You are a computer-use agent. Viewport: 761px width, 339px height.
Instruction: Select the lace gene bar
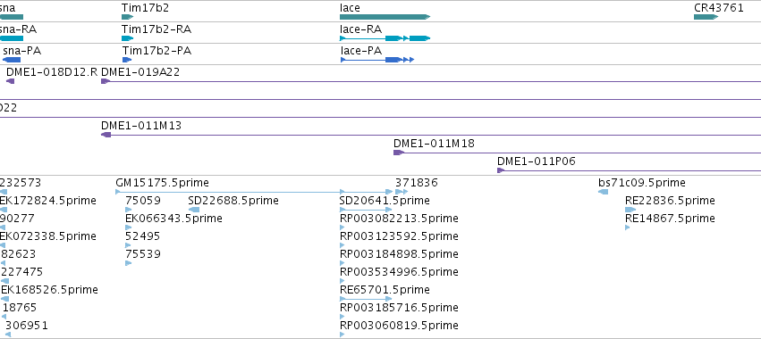pos(385,17)
